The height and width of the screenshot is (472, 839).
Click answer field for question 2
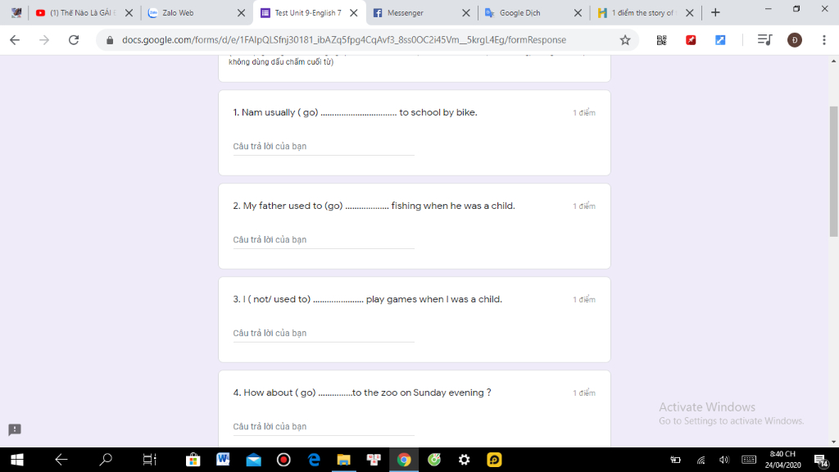(x=323, y=240)
